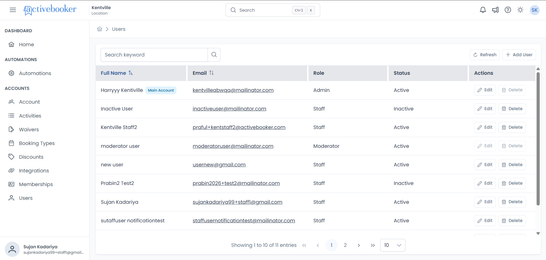
Task: Delete sutaffuser notificationtest user
Action: (512, 221)
